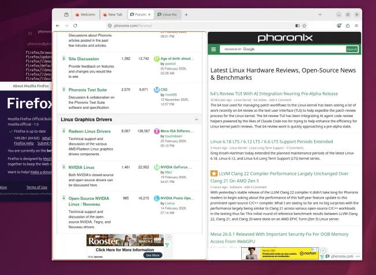Open the Radeon Linux Drivers forum

[x=90, y=131]
